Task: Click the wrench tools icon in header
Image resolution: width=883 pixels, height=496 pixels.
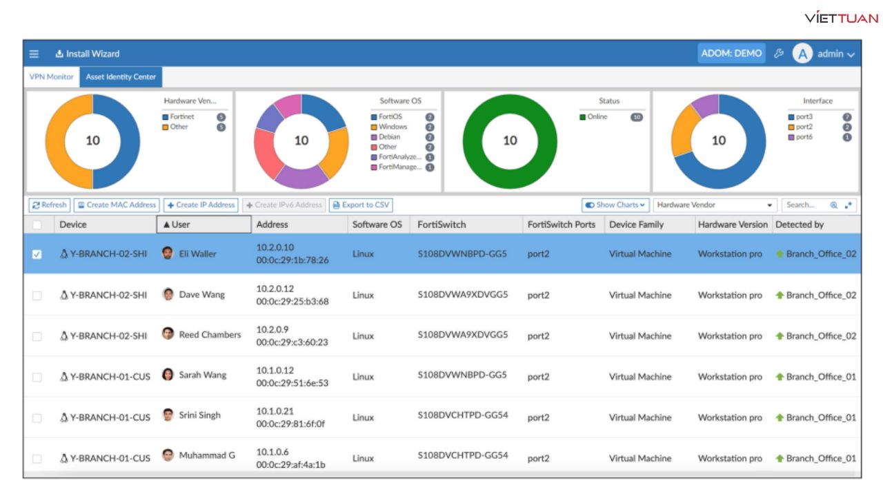Action: click(779, 54)
